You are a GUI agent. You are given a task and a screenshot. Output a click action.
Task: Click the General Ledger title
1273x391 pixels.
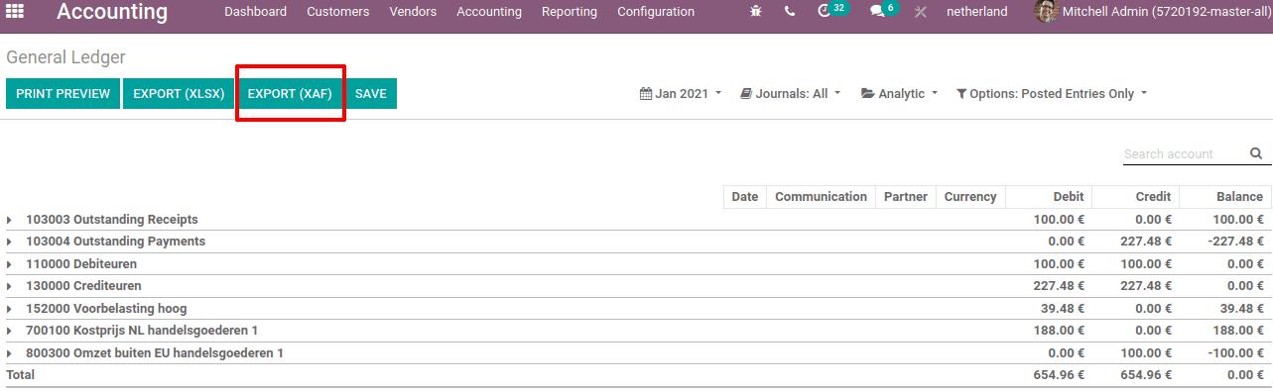(x=65, y=57)
